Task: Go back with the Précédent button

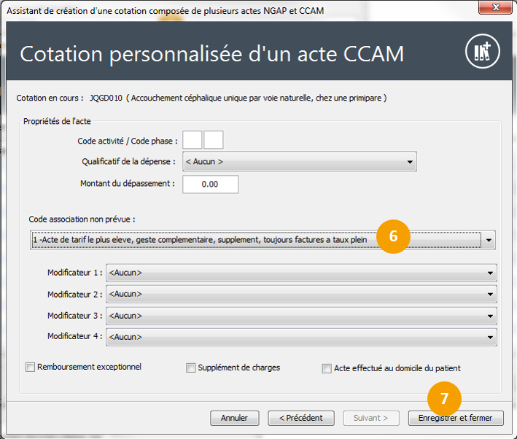Action: point(301,418)
